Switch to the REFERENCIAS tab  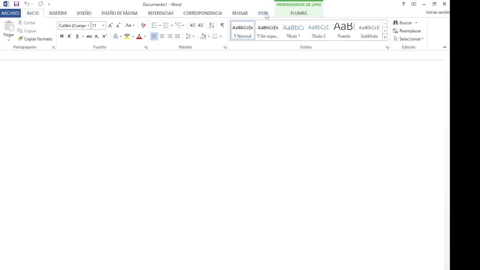(x=160, y=13)
